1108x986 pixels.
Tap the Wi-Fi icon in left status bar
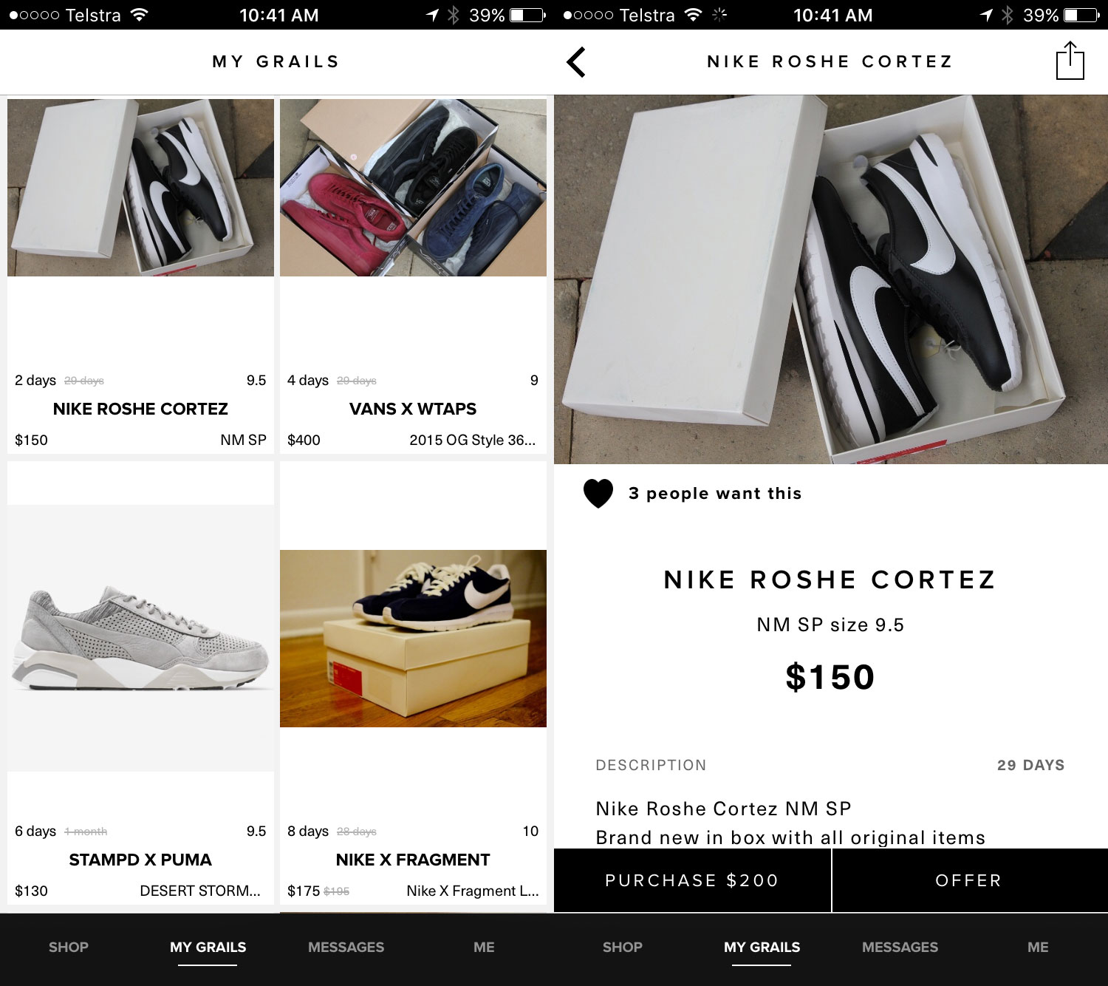[139, 15]
